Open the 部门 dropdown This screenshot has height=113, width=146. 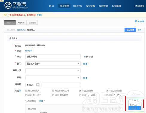click(53, 64)
